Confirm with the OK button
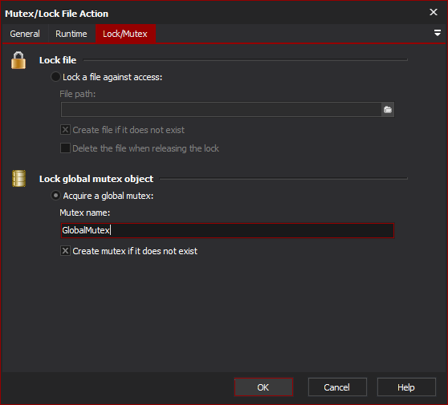 click(x=263, y=387)
